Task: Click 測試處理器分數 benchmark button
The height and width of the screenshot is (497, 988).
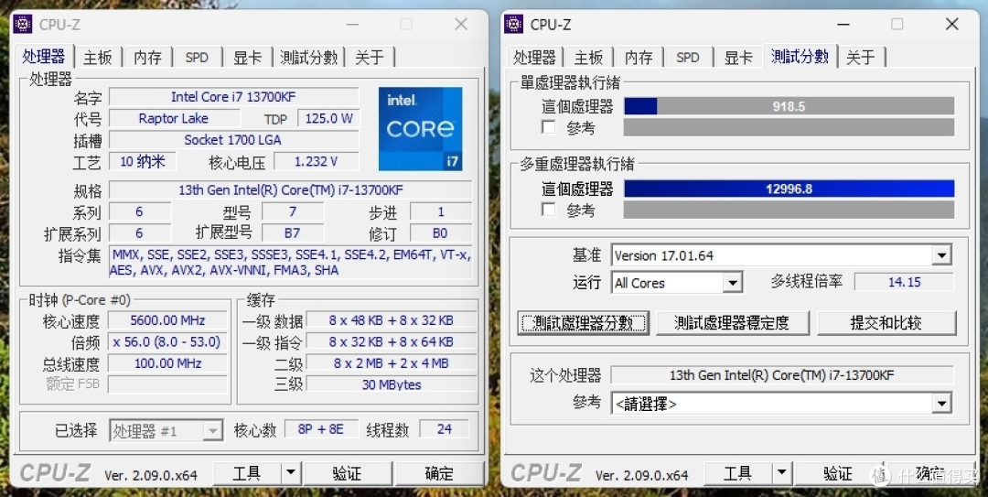Action: pos(583,323)
